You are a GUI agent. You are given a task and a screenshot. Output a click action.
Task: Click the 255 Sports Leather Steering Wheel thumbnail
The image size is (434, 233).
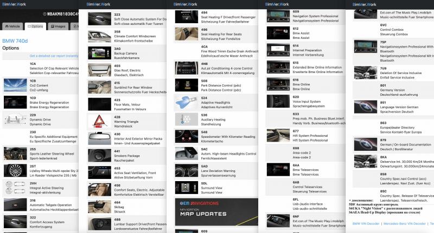click(15, 154)
